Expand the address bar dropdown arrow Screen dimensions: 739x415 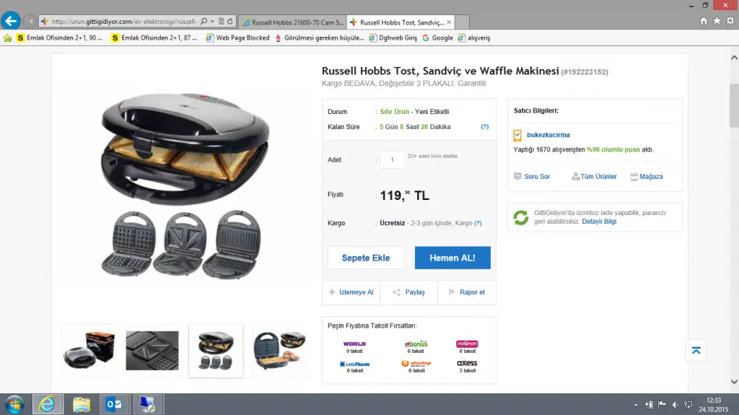213,21
